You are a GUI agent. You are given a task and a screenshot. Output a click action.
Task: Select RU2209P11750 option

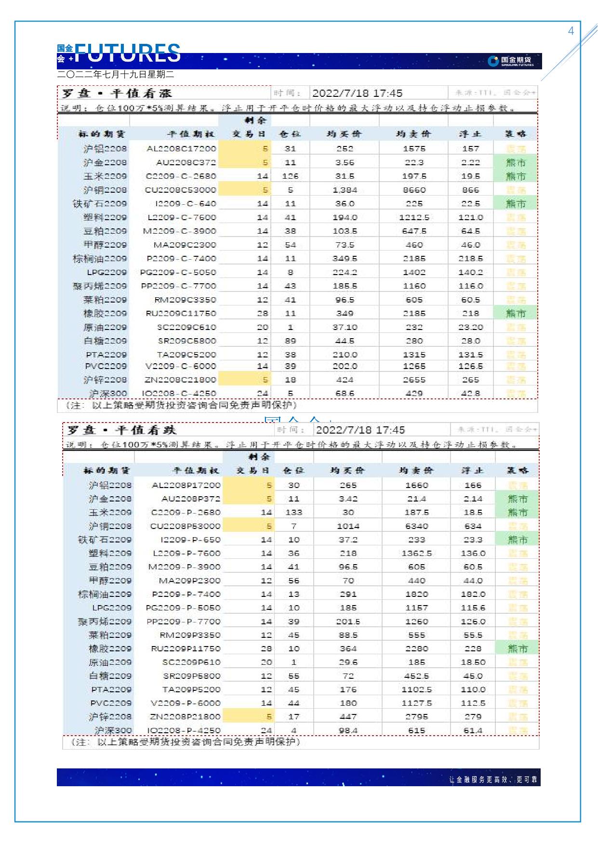tap(186, 648)
